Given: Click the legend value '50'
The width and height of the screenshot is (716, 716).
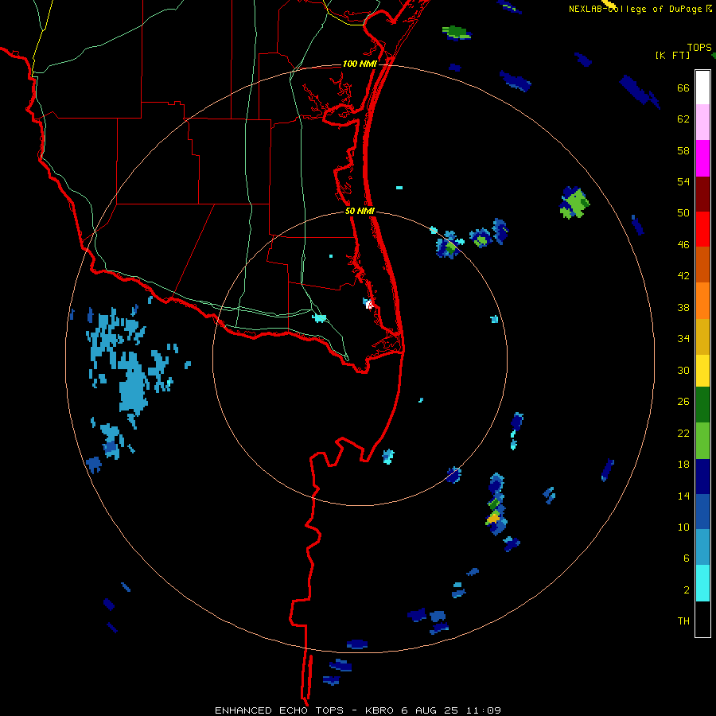Looking at the screenshot, I should tap(683, 212).
